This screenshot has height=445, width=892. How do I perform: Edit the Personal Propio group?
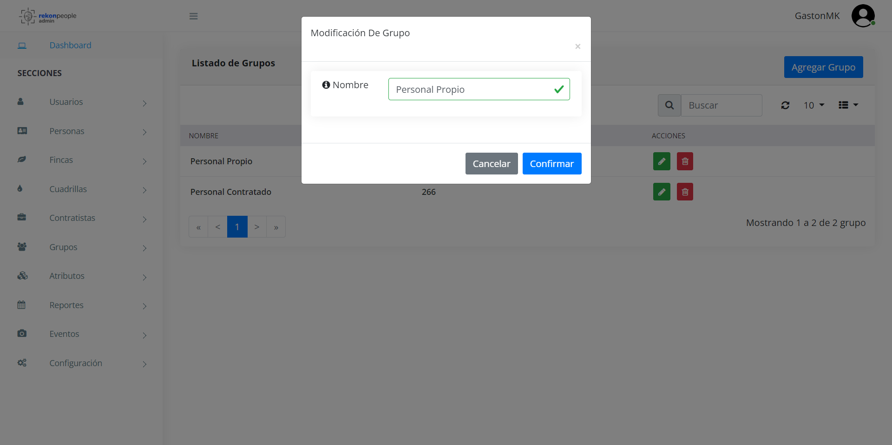click(662, 161)
